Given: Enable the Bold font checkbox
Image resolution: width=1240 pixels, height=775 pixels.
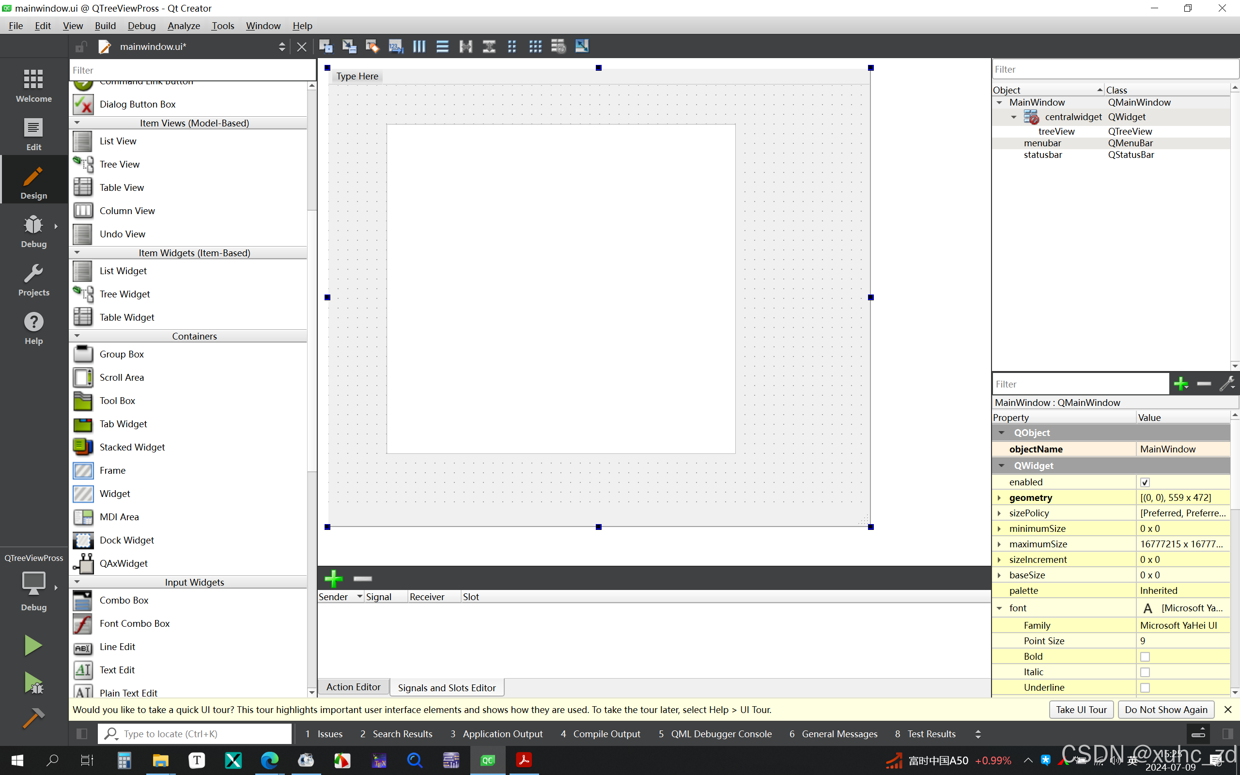Looking at the screenshot, I should pyautogui.click(x=1145, y=657).
